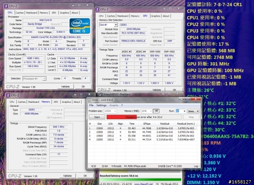
Task: Click the Core Voltage value 0.944 V
Action: coord(61,32)
